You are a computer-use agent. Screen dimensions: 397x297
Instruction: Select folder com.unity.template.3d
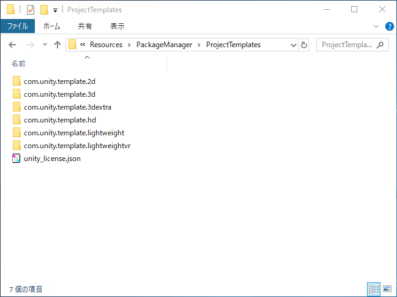[x=59, y=94]
